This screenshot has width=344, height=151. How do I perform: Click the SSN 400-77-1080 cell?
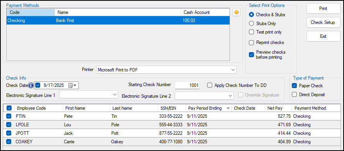point(171,142)
